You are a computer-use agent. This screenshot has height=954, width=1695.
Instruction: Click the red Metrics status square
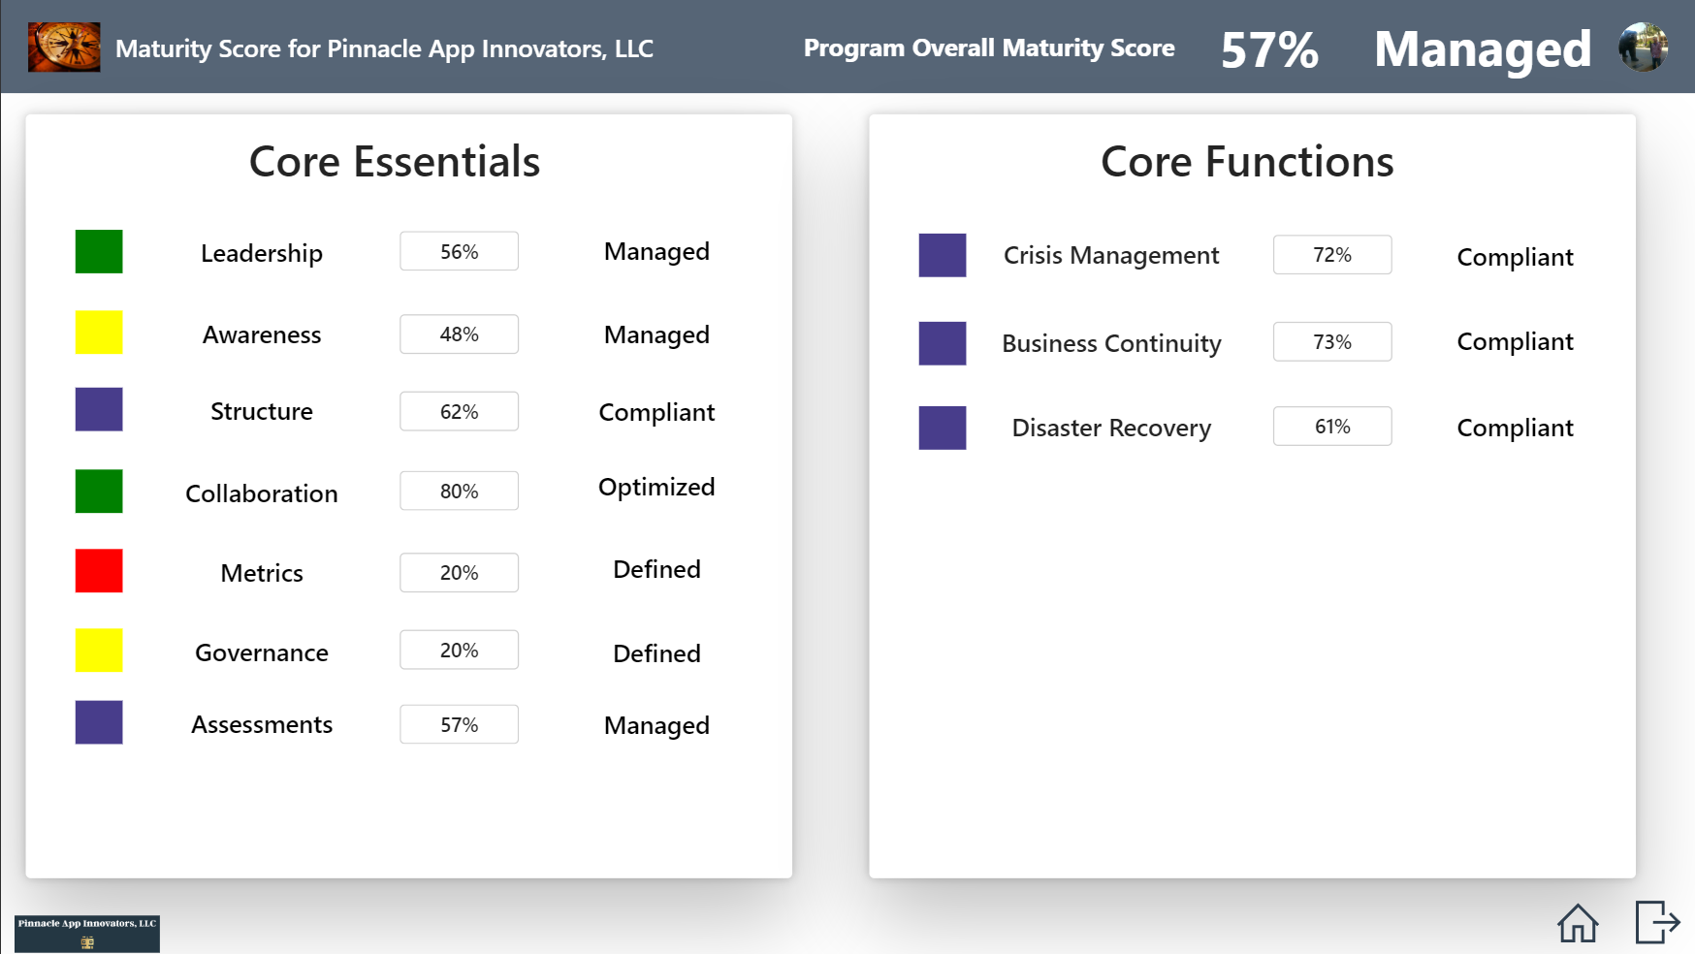click(99, 571)
